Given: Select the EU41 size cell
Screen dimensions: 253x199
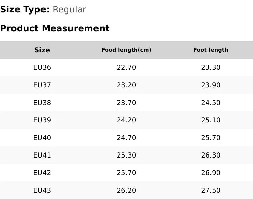Looking at the screenshot, I should [42, 155].
